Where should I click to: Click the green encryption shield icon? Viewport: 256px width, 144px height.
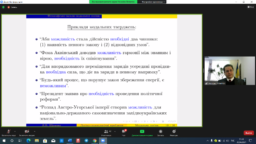[3, 7]
